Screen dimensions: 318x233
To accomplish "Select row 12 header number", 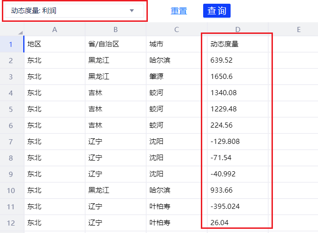I will point(11,223).
